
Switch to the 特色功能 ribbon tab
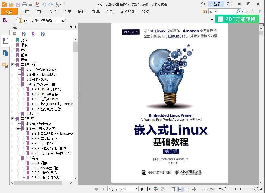pyautogui.click(x=128, y=11)
